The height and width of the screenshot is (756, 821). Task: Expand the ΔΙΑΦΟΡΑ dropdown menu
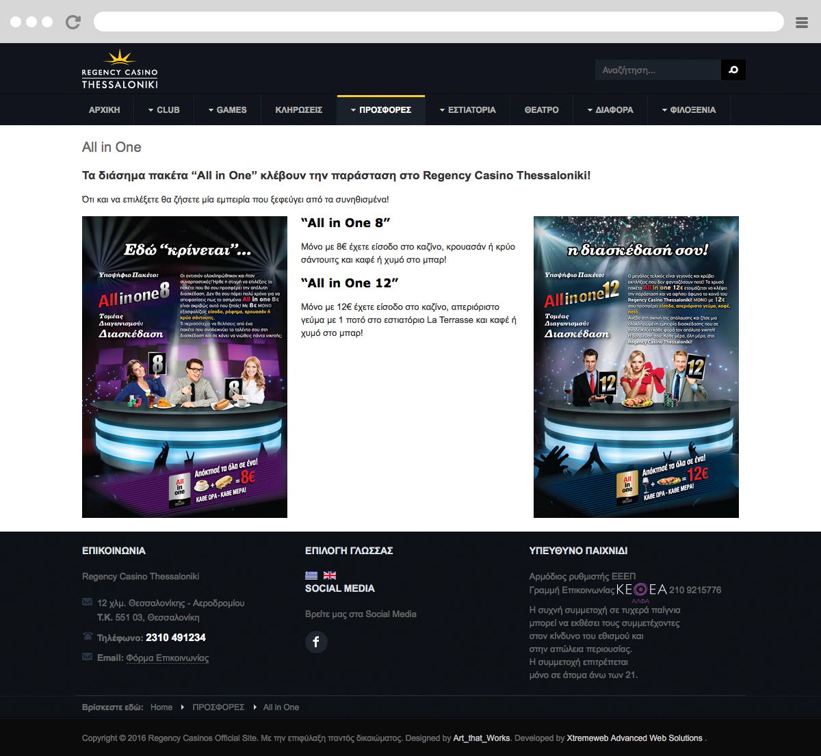610,110
